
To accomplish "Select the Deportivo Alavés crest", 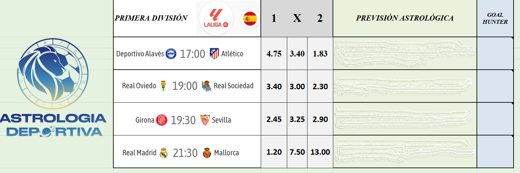I will tap(171, 54).
